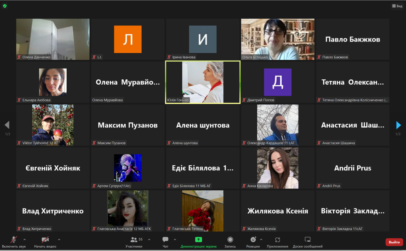
Task: Go to next gallery page with right arrow
Action: pyautogui.click(x=398, y=125)
